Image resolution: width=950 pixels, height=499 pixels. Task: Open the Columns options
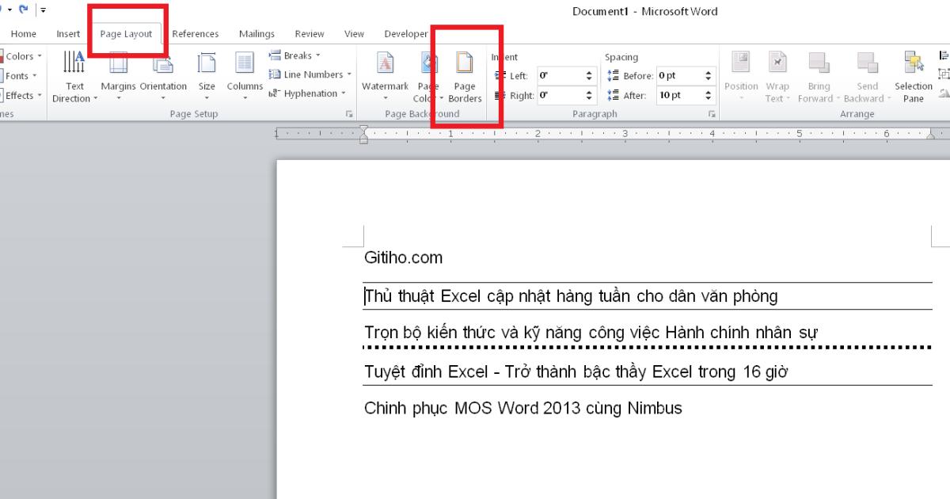[245, 77]
